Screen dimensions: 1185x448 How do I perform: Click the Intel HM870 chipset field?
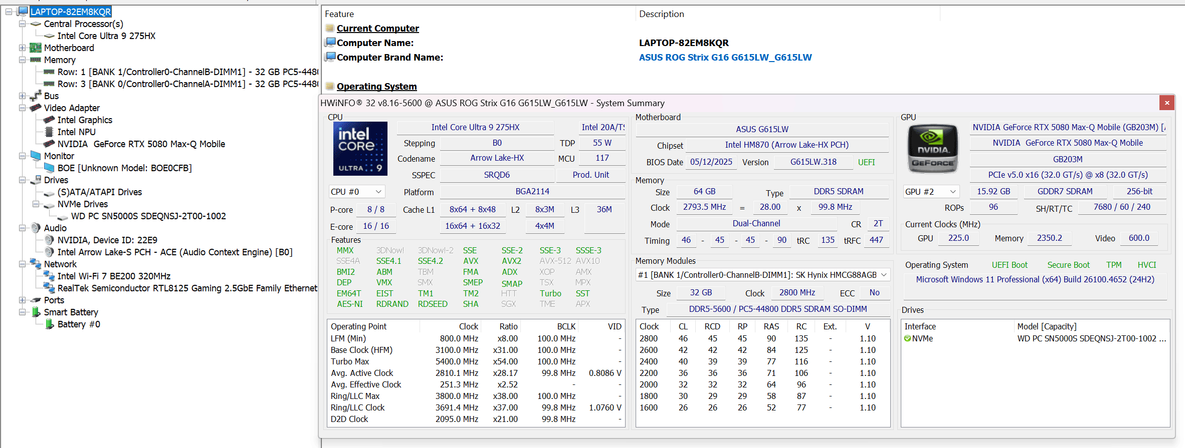787,145
